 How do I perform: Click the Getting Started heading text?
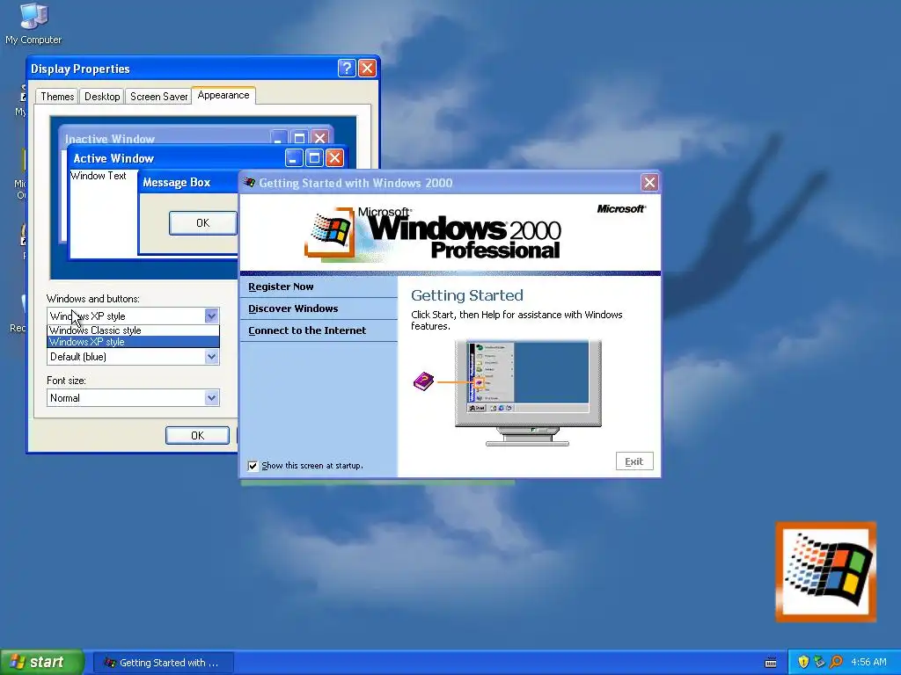(466, 295)
